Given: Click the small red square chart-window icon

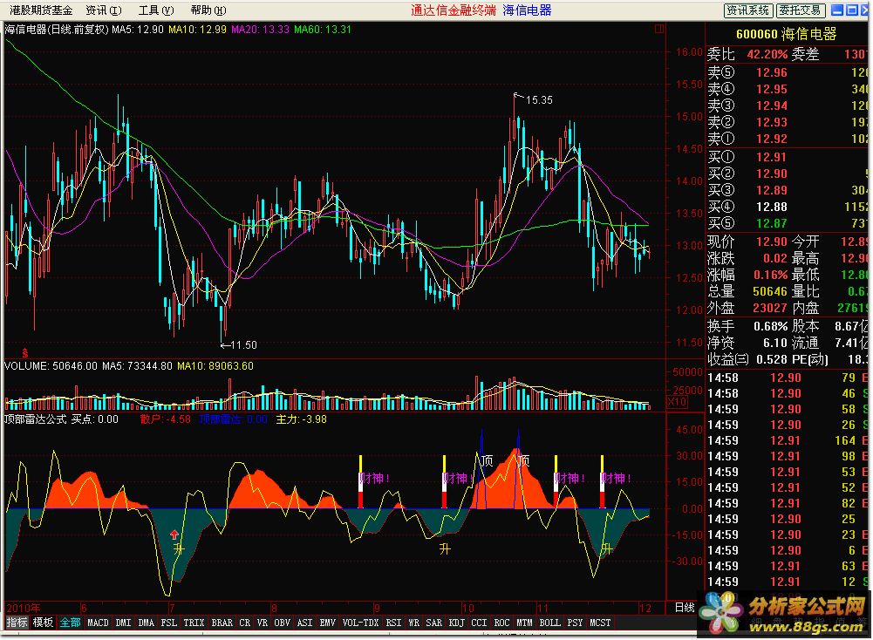Looking at the screenshot, I should pos(659,29).
